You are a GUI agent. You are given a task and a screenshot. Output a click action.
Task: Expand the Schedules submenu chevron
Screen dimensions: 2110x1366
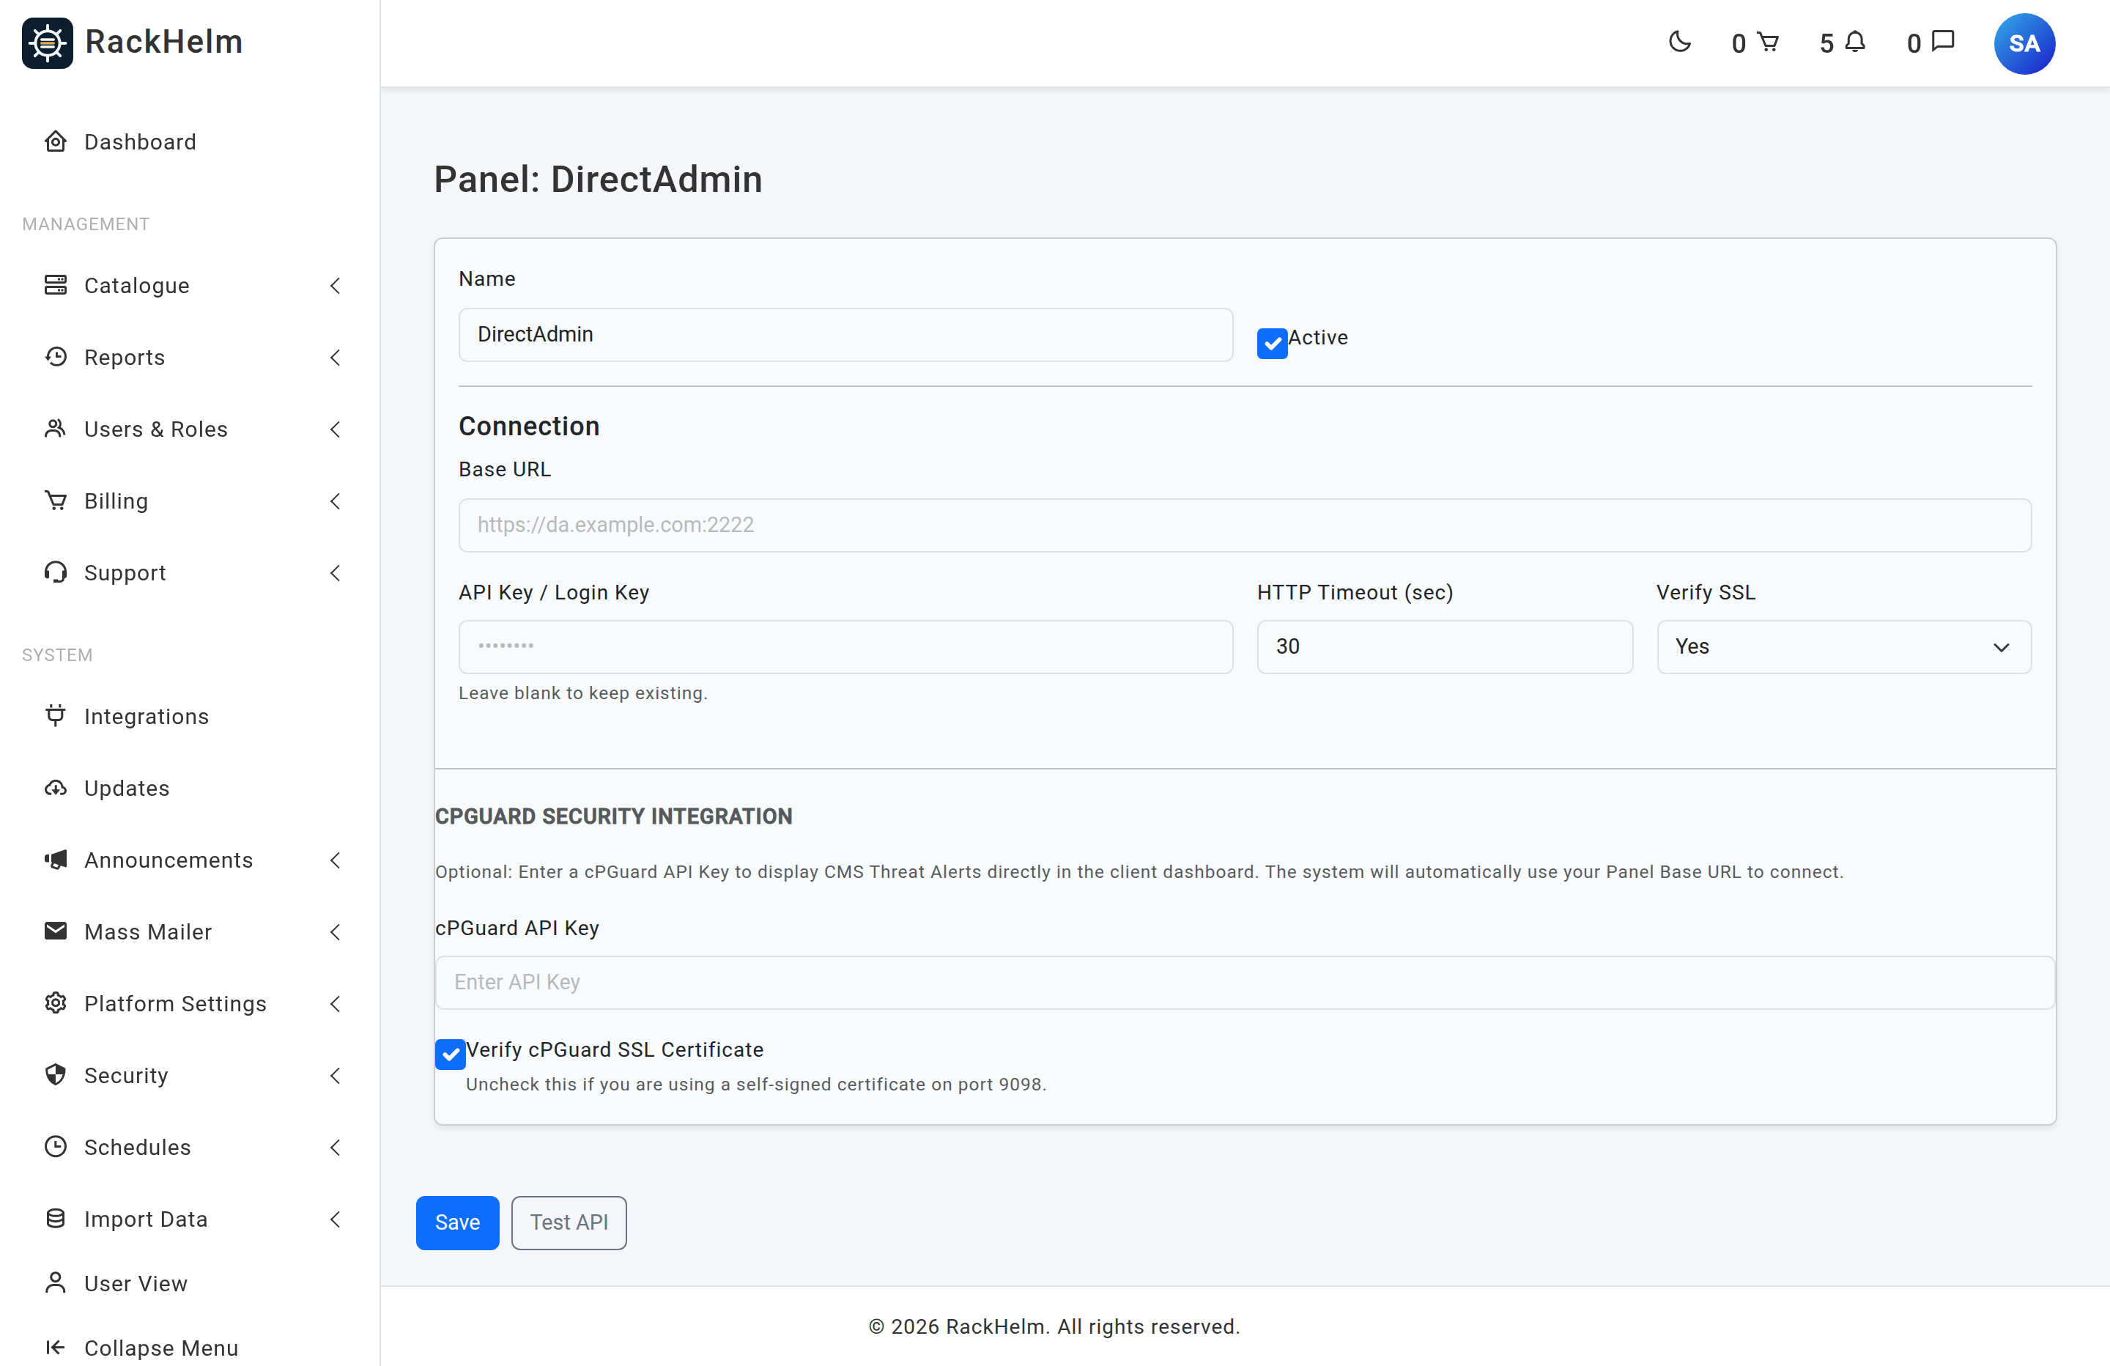coord(335,1148)
